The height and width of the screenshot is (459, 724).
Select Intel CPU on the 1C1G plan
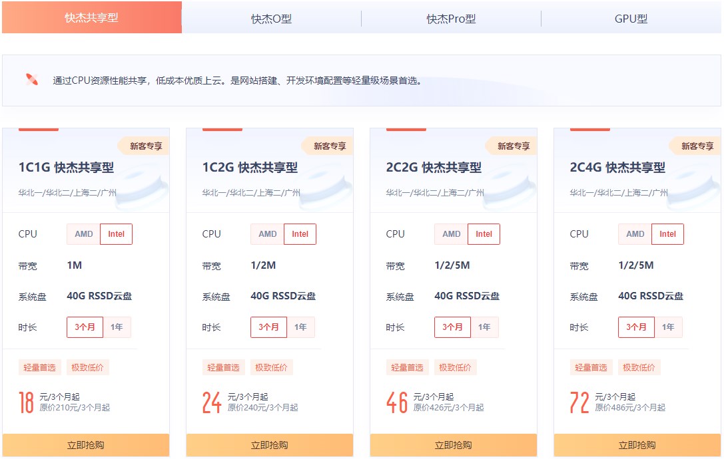117,233
